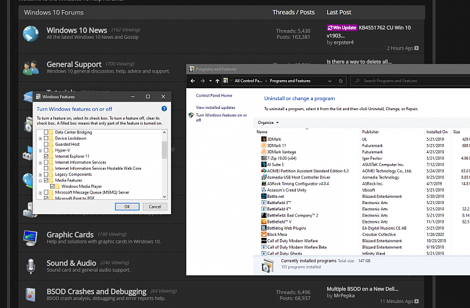Open the erpster4 user profile link
The width and height of the screenshot is (470, 308).
point(343,43)
